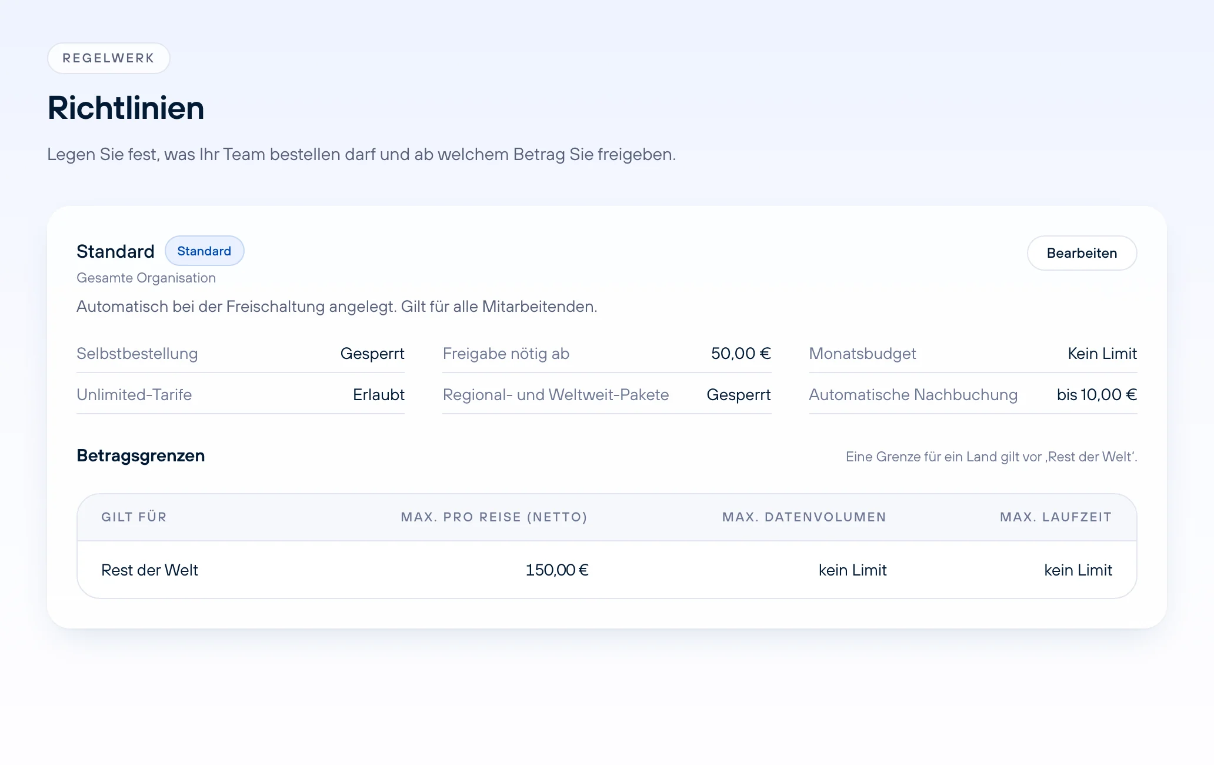Click Gesperrt value for Regional- und Weltweit-Pakete
The height and width of the screenshot is (765, 1214).
[x=739, y=395]
